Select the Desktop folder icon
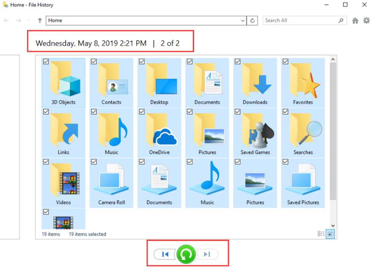Viewport: 374px width, 268px height. (161, 80)
